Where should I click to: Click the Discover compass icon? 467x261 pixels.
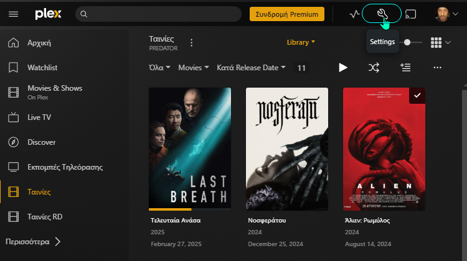[x=14, y=142]
